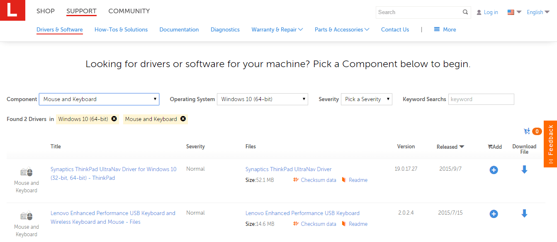Add Lenovo USB Keyboard driver to download list

(x=494, y=214)
